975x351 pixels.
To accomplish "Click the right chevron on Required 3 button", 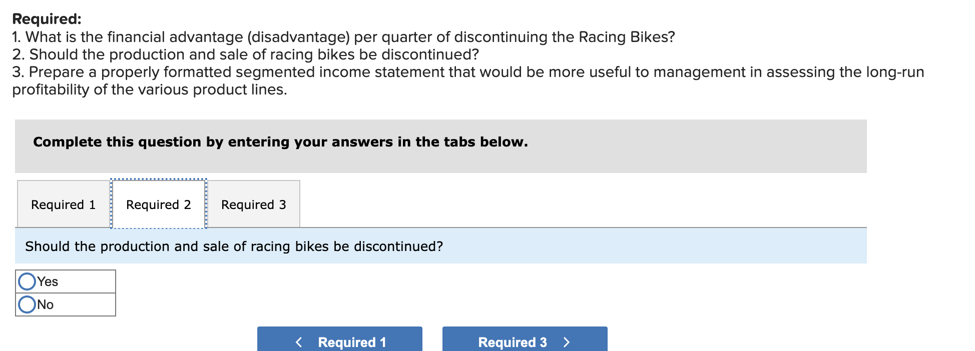I will [x=566, y=341].
